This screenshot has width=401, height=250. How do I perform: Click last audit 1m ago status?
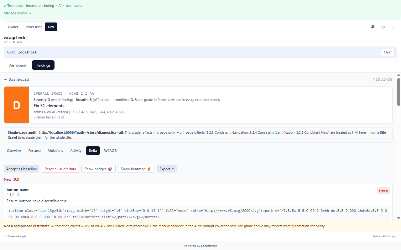pos(385,236)
